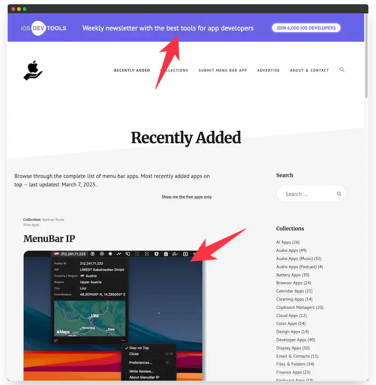Click the yellow minimize window dot
This screenshot has height=385, width=376.
(19, 9)
